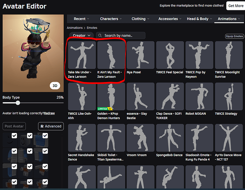Open the Creator filter dropdown

pyautogui.click(x=81, y=36)
